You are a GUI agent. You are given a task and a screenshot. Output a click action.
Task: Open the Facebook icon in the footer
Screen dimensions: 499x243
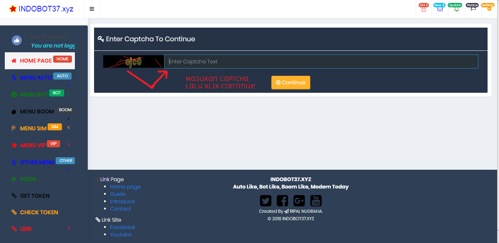pyautogui.click(x=282, y=200)
